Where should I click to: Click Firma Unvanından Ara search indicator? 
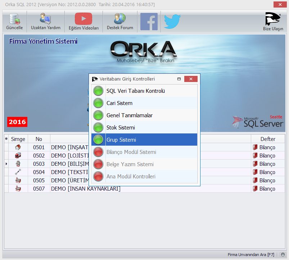pyautogui.click(x=282, y=255)
